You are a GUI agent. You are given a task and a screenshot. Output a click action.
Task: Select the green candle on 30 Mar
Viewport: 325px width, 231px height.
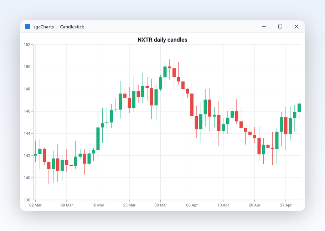pyautogui.click(x=161, y=83)
